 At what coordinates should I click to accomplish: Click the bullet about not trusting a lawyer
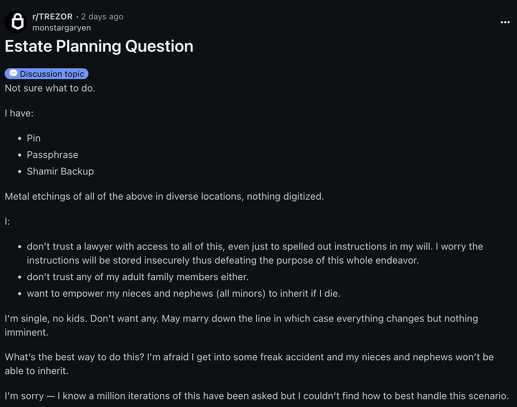point(255,253)
